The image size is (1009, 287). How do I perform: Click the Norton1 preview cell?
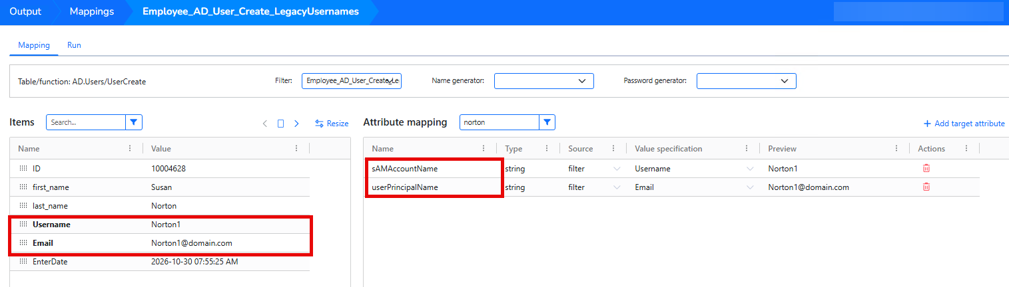[783, 169]
